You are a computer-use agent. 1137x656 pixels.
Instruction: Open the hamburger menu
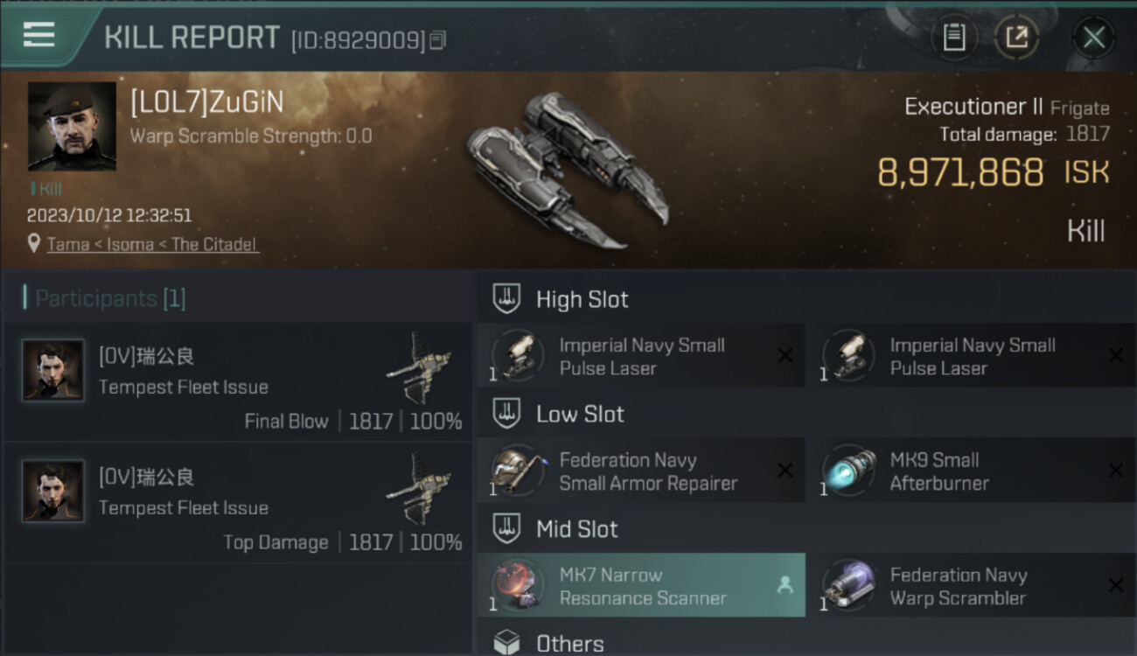(x=38, y=35)
